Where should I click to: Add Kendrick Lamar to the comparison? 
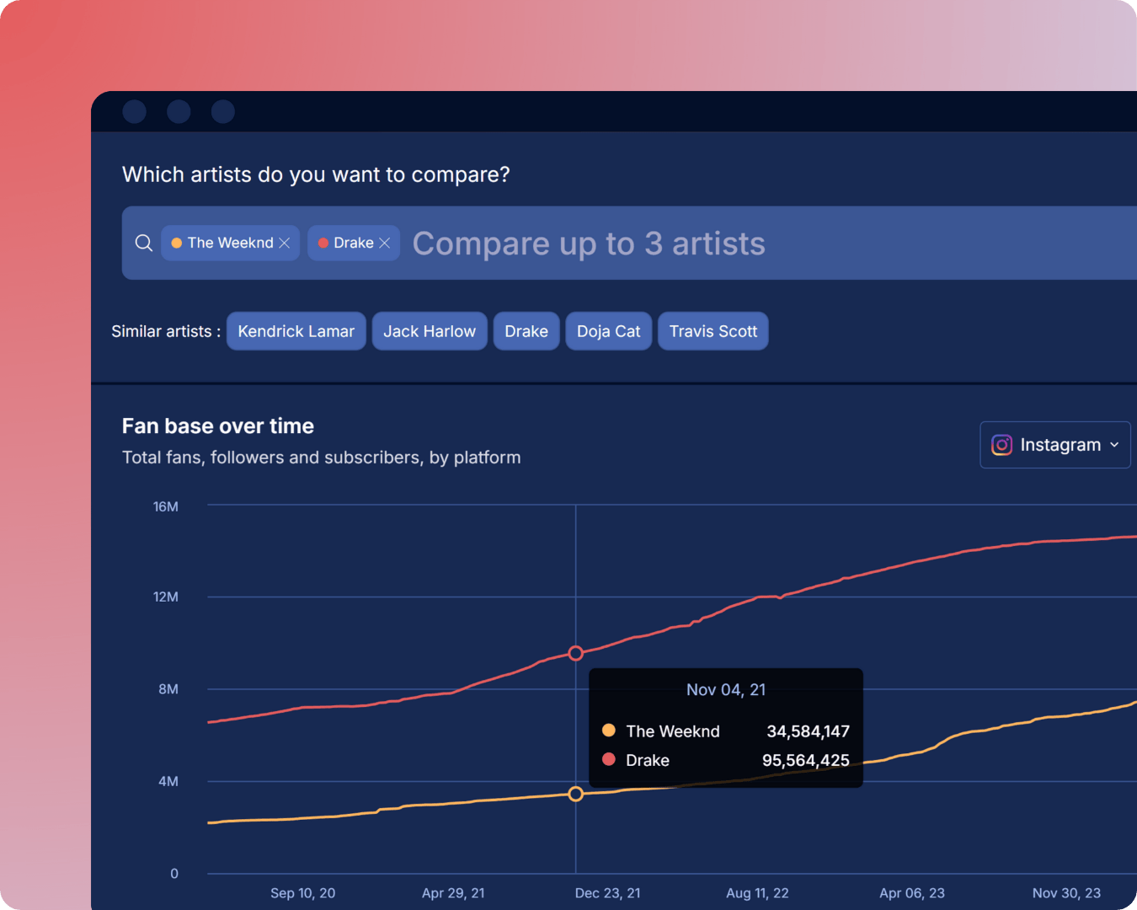(296, 331)
